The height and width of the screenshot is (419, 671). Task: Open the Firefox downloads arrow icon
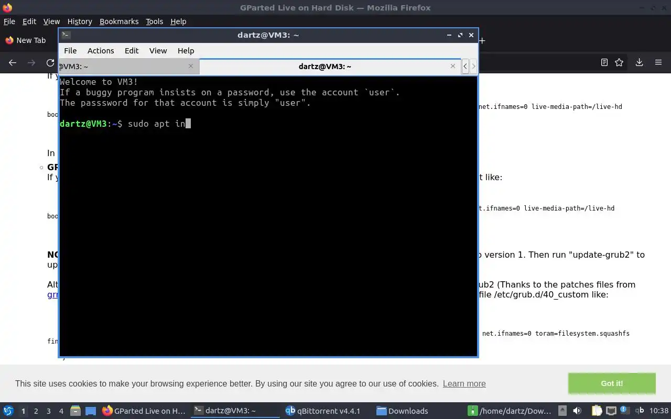[639, 62]
